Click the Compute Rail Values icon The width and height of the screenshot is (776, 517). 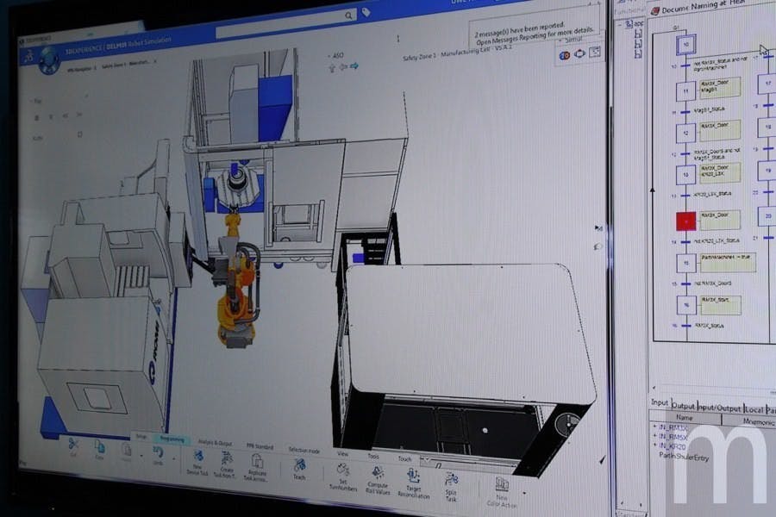pos(378,472)
